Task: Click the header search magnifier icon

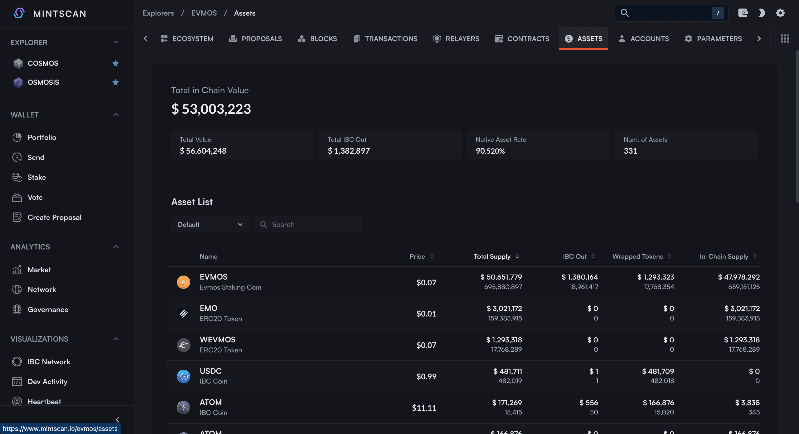Action: coord(624,13)
